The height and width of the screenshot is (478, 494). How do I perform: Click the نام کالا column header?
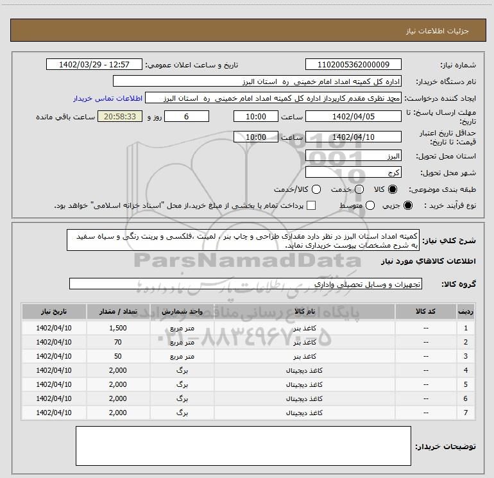pyautogui.click(x=304, y=311)
